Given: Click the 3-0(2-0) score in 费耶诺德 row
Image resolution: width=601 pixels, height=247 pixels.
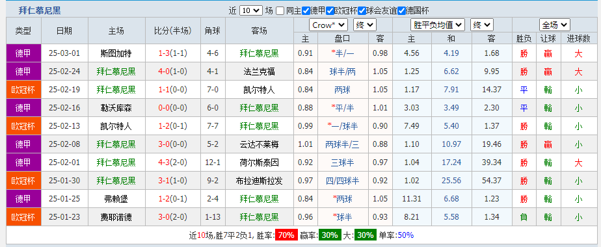Looking at the screenshot, I should click(173, 217).
